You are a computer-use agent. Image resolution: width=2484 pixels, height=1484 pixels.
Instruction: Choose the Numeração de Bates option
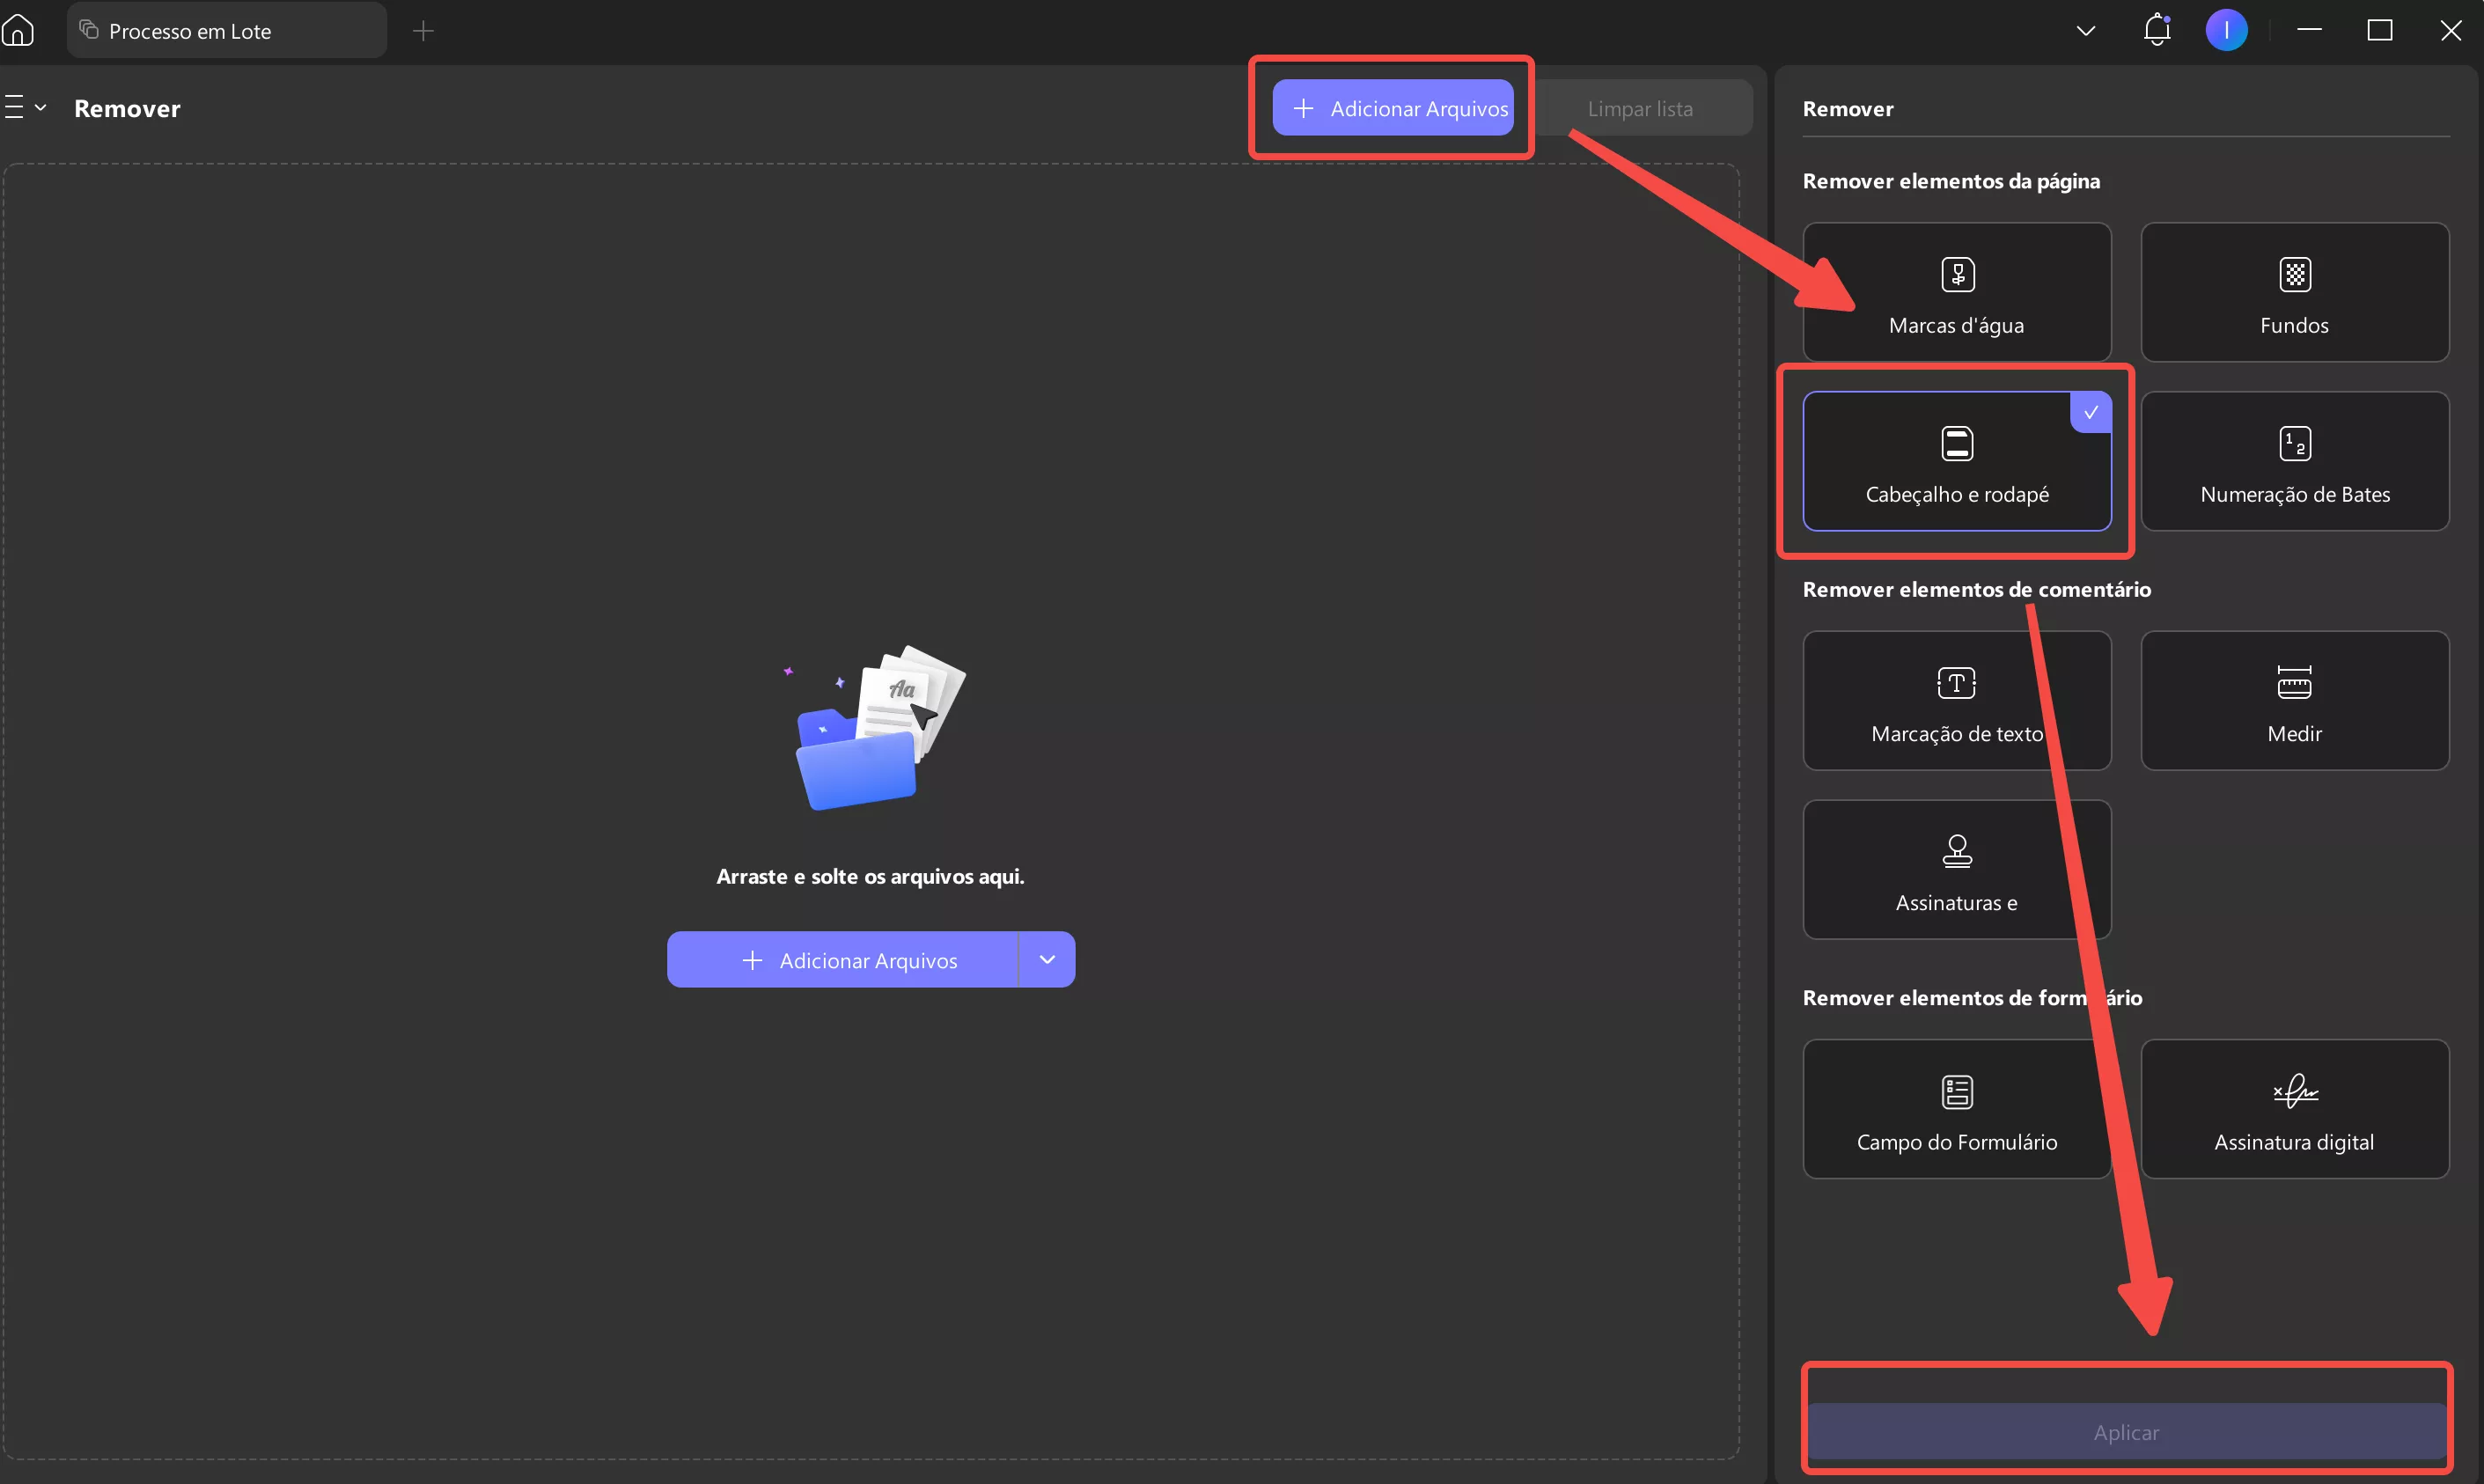click(x=2294, y=461)
